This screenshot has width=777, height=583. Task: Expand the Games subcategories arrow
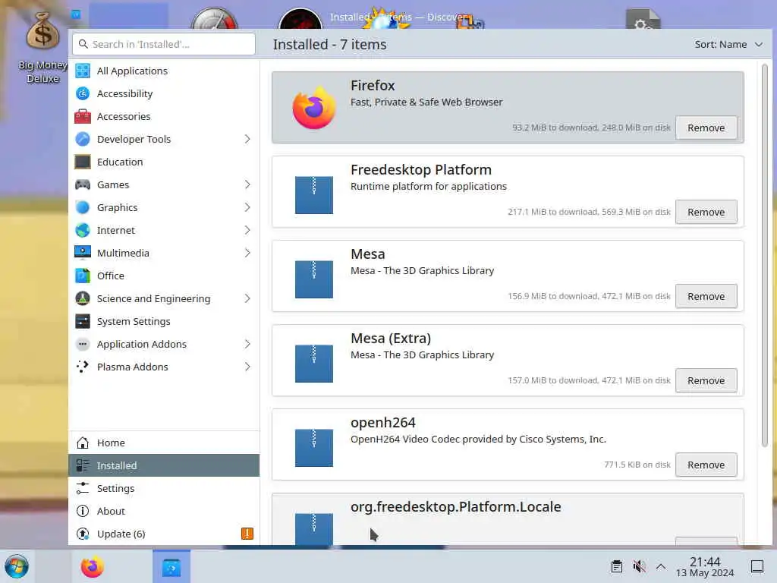[247, 185]
